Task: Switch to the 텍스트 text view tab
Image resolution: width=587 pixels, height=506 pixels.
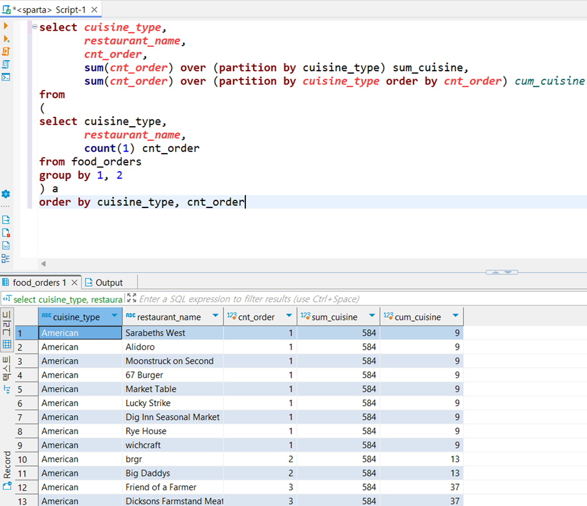Action: click(7, 375)
